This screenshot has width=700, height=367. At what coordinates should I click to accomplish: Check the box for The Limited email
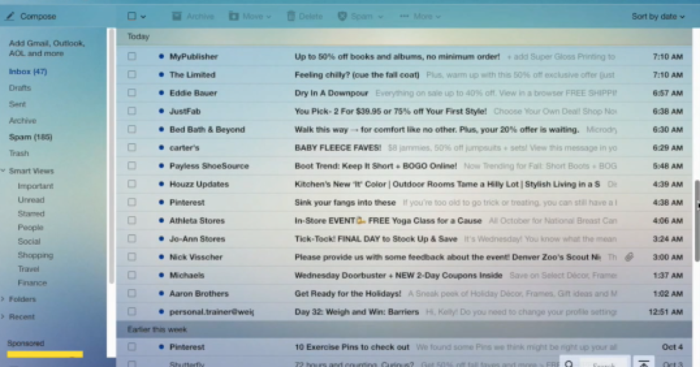coord(132,75)
